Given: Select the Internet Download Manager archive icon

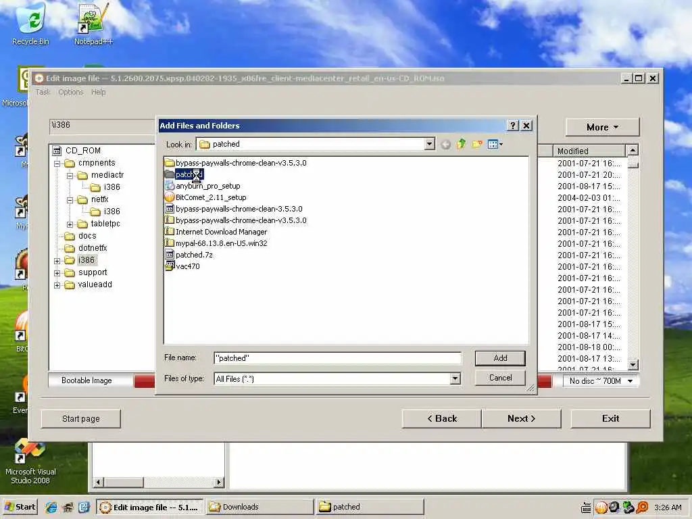Looking at the screenshot, I should (x=170, y=232).
